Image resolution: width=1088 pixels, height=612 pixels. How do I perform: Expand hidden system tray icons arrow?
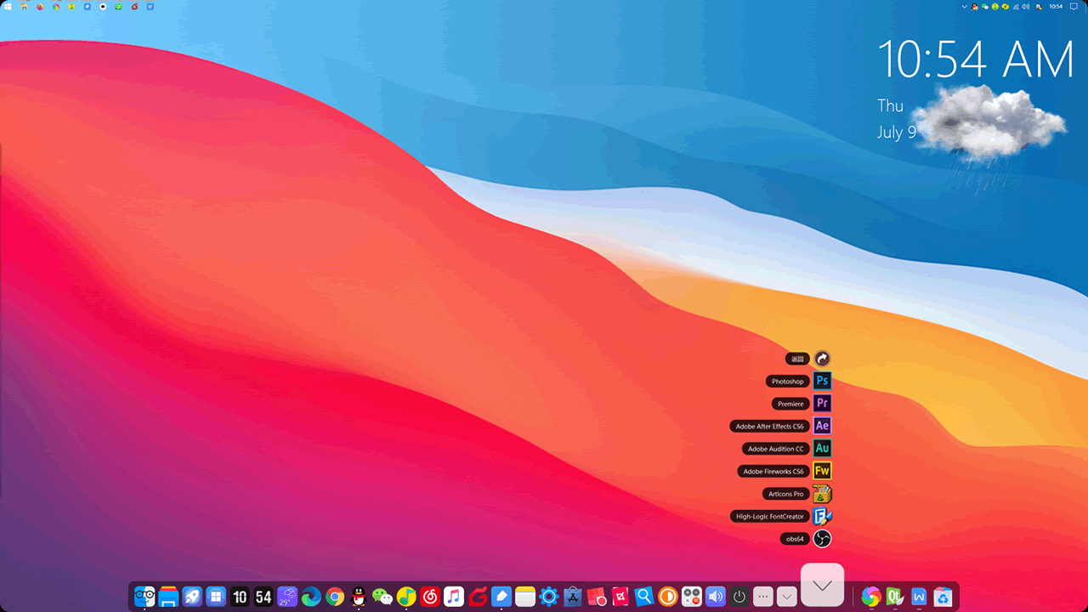(x=964, y=7)
